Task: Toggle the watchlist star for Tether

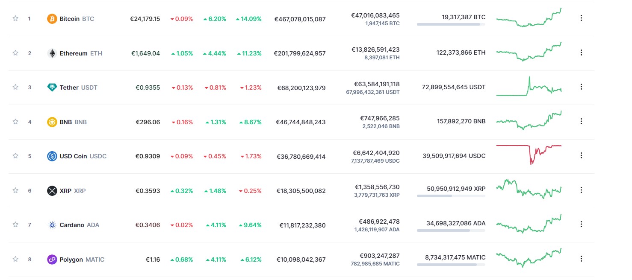Action: coord(15,87)
